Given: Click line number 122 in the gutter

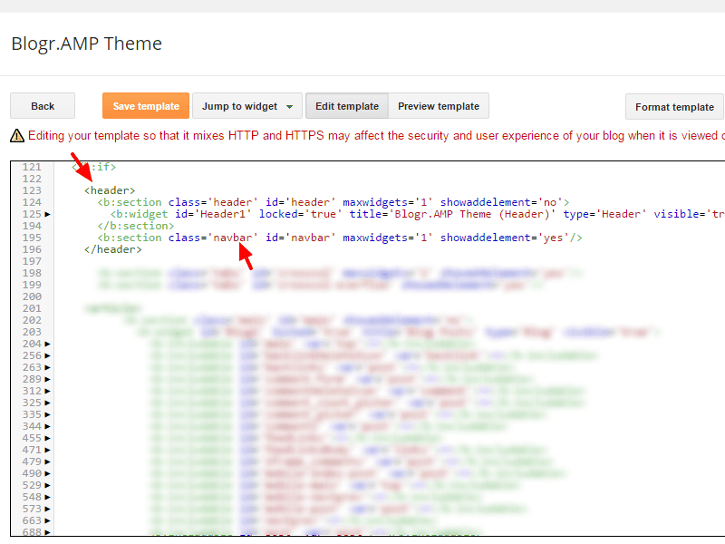Looking at the screenshot, I should 32,179.
